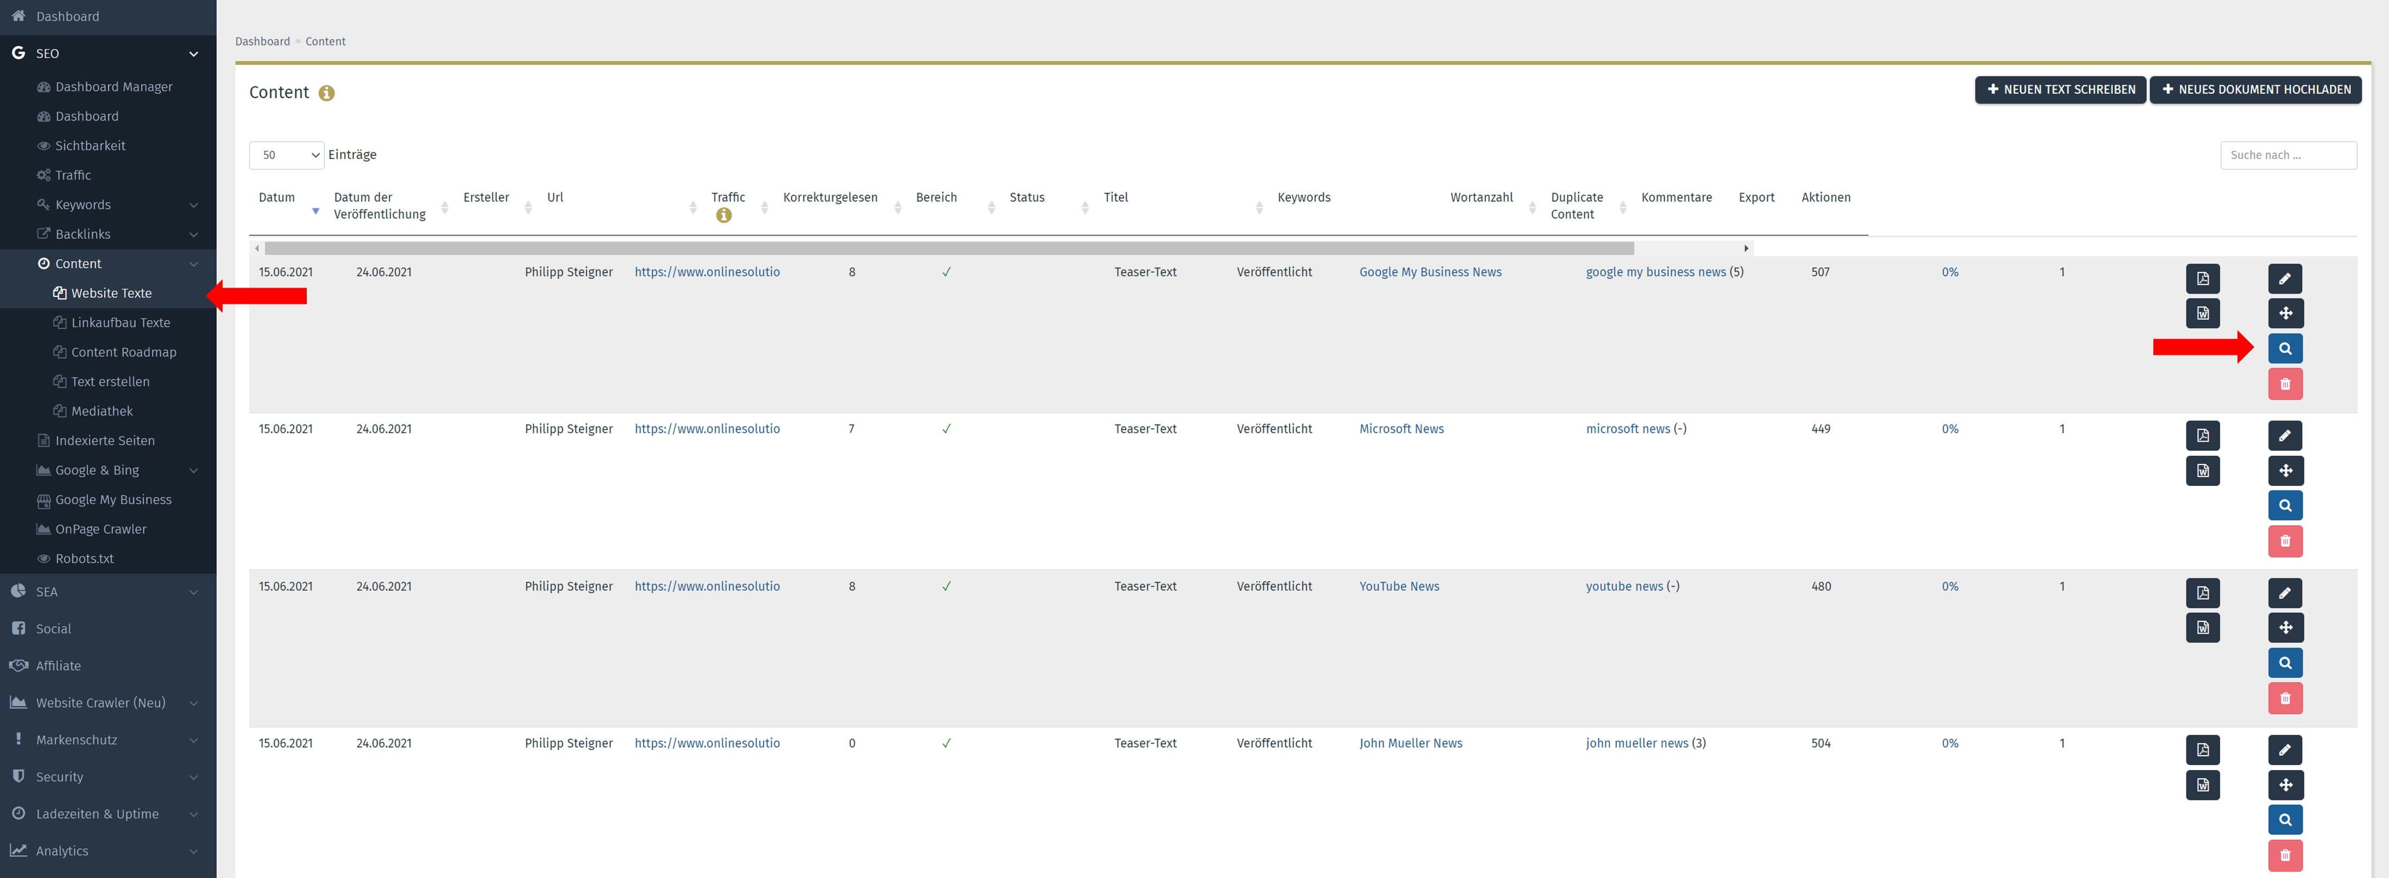Edit the John Mueller News entry
The height and width of the screenshot is (878, 2389).
2285,749
